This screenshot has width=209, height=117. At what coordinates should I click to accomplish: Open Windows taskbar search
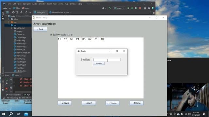point(11,114)
